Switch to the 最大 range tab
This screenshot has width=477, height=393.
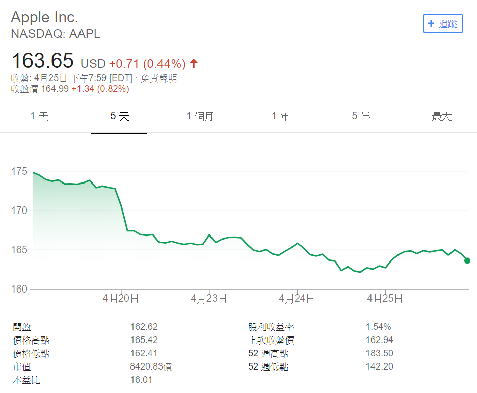click(x=442, y=116)
